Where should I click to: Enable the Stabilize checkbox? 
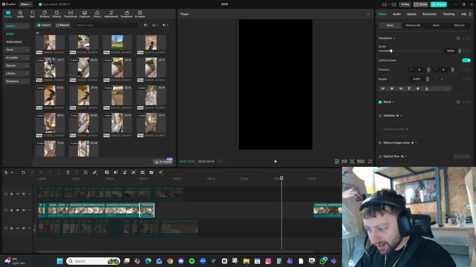tap(380, 116)
